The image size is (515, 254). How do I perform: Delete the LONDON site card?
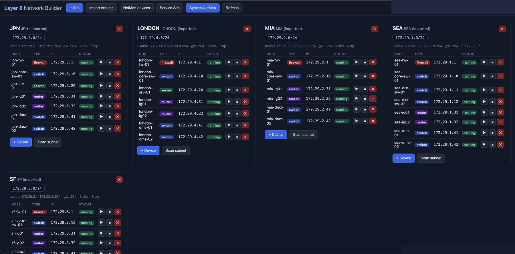[x=247, y=29]
